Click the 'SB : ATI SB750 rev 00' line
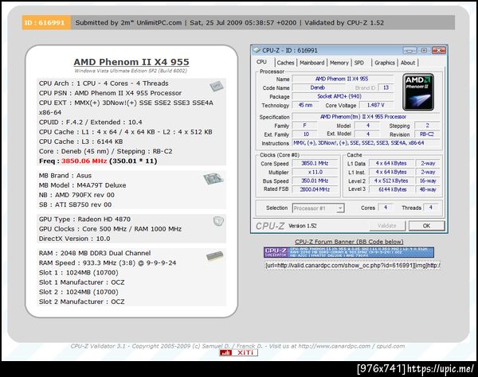478x377 pixels. 76,204
